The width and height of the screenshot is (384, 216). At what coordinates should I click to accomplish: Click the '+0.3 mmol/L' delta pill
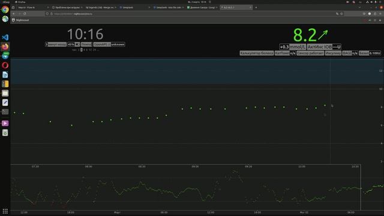(x=293, y=47)
